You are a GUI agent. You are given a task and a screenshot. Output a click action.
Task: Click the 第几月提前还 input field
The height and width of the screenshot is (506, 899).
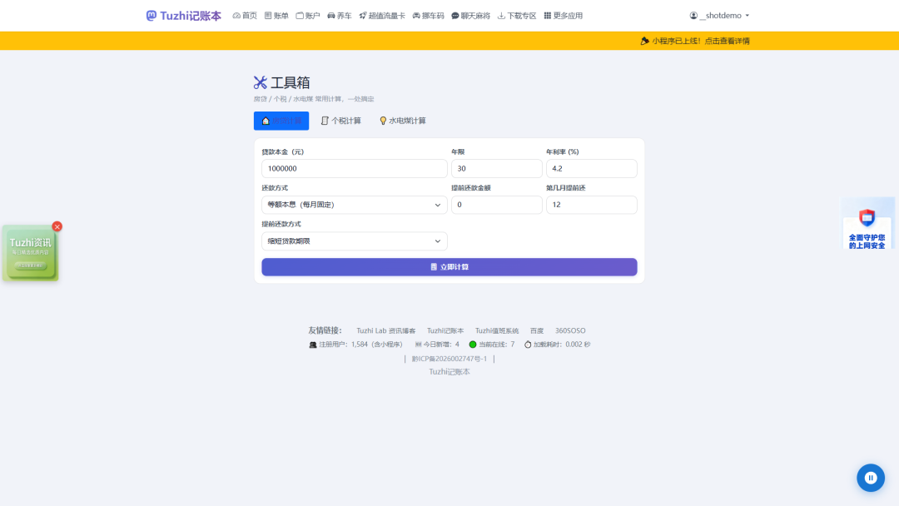pos(591,205)
